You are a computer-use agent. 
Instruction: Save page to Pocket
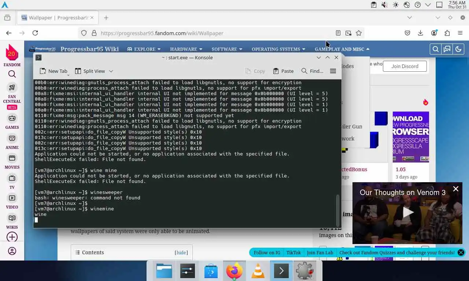click(x=407, y=33)
